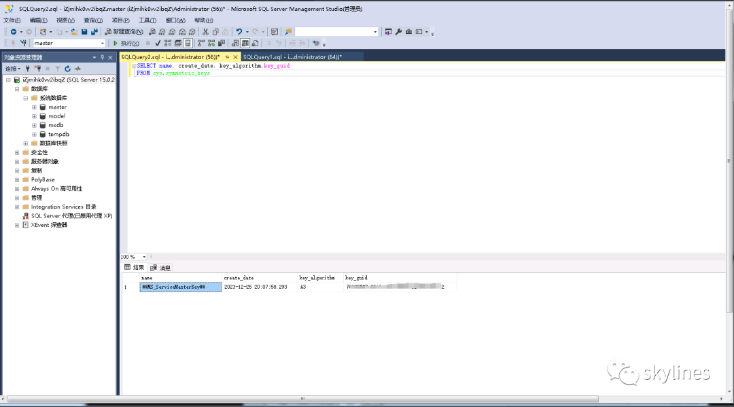
Task: Expand the master database node
Action: click(34, 107)
